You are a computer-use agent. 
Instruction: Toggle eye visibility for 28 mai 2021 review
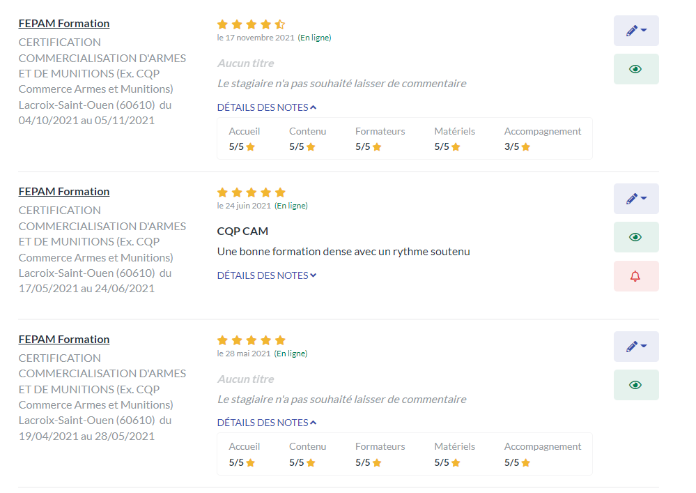pos(636,385)
